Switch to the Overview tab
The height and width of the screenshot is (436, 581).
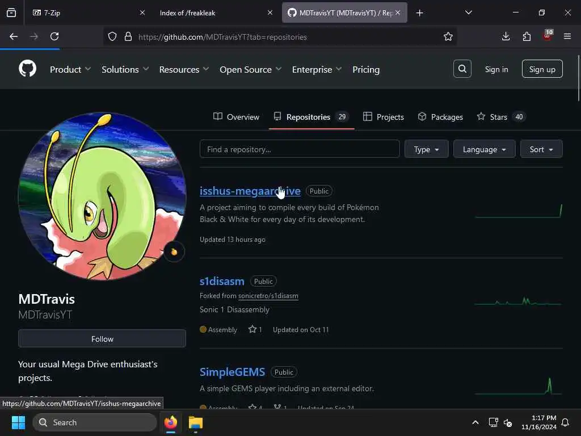point(237,117)
